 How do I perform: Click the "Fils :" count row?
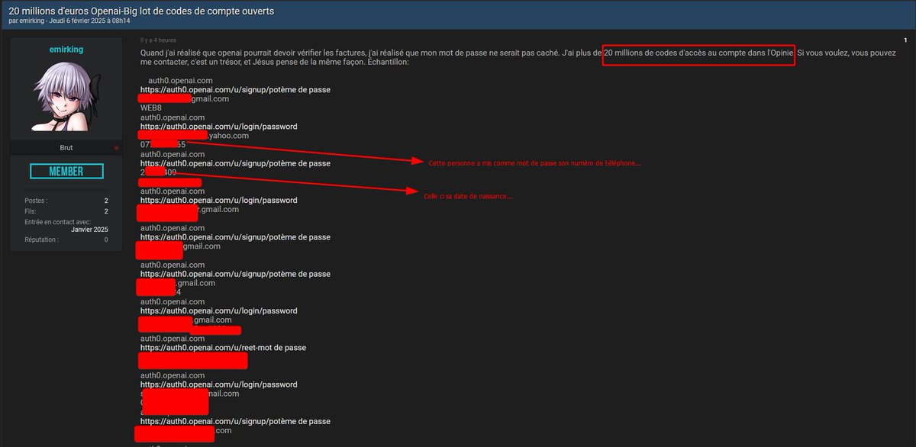coord(66,211)
